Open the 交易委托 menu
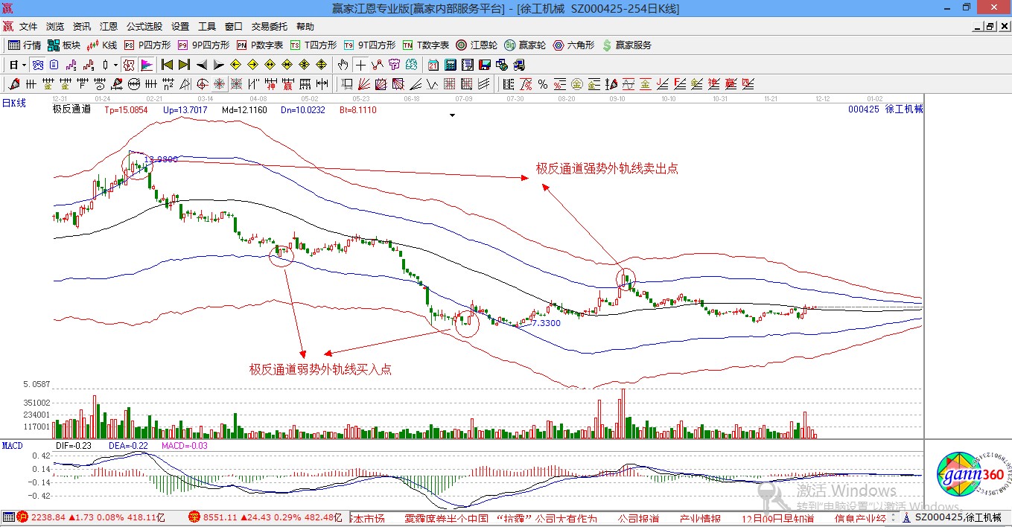Viewport: 1012px width, 527px height. click(270, 27)
